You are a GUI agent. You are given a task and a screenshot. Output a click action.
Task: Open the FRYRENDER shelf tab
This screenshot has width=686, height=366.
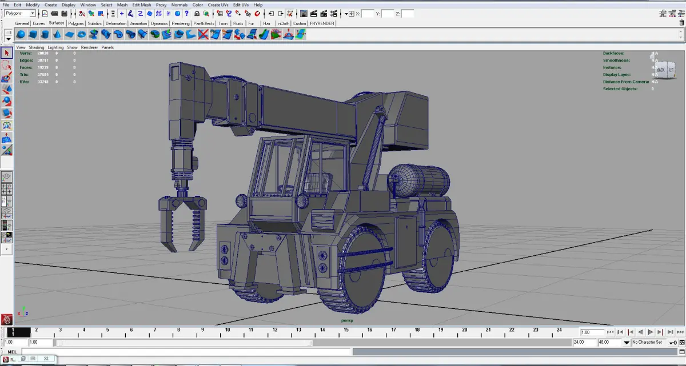click(322, 23)
